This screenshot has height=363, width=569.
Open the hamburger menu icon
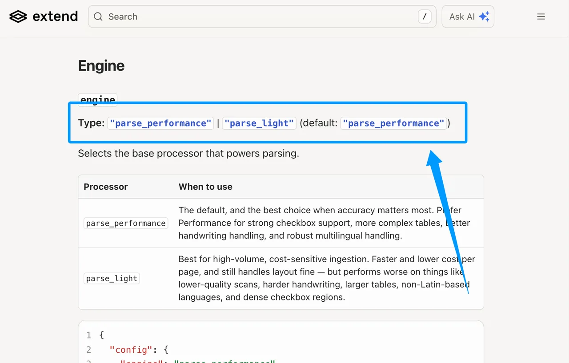point(541,17)
